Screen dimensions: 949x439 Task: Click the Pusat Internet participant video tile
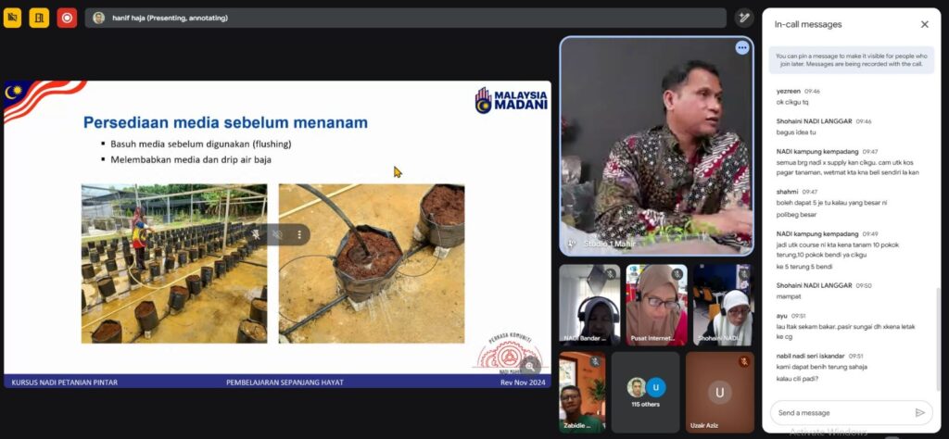pos(656,306)
